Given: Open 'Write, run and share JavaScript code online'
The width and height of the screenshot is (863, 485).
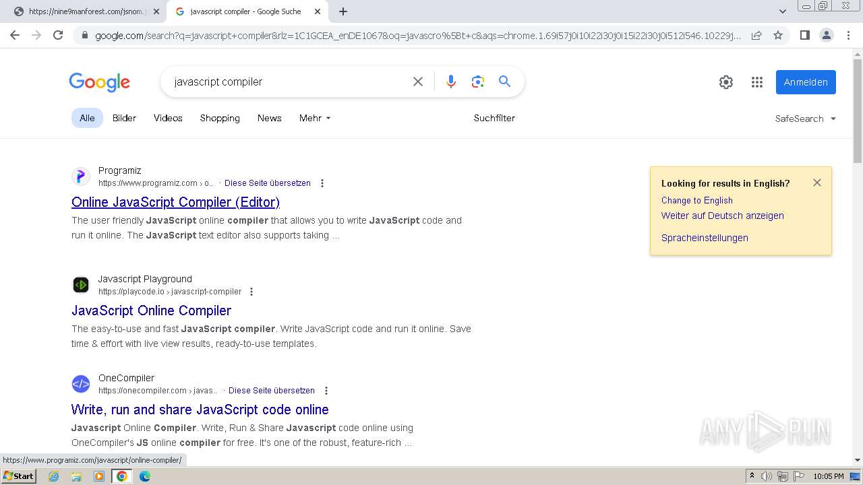Looking at the screenshot, I should click(x=200, y=410).
